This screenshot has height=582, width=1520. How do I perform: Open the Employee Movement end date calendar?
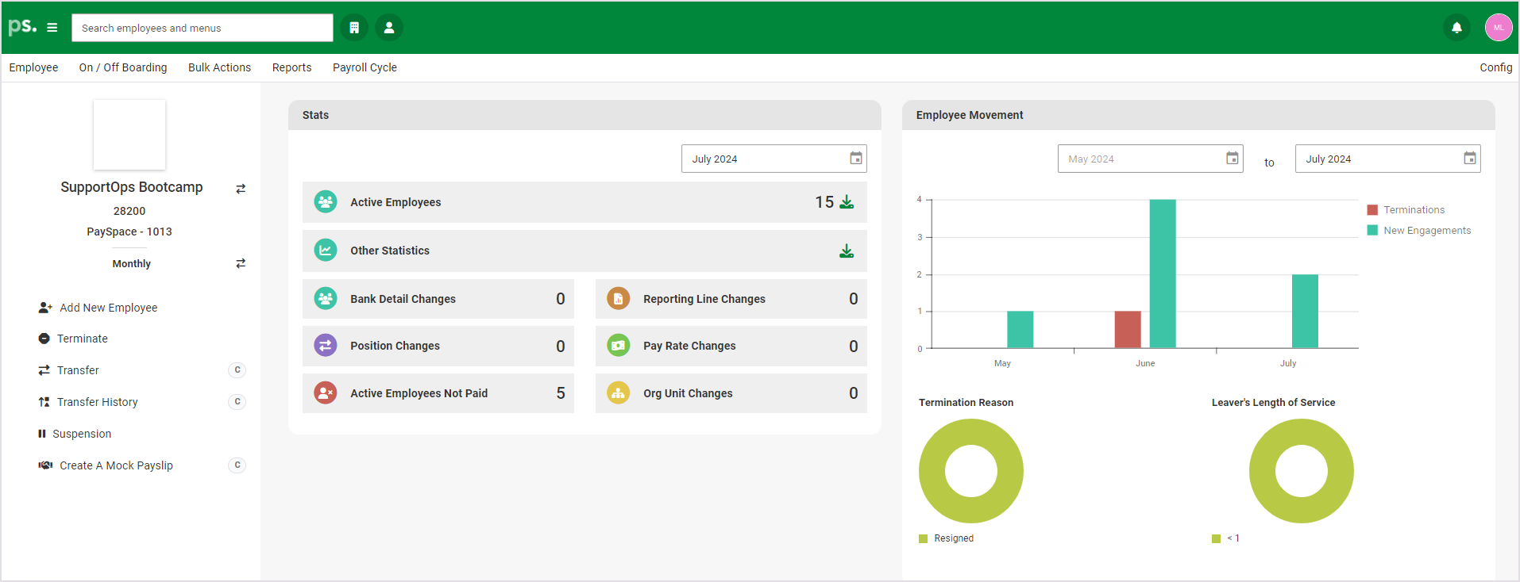click(1469, 159)
